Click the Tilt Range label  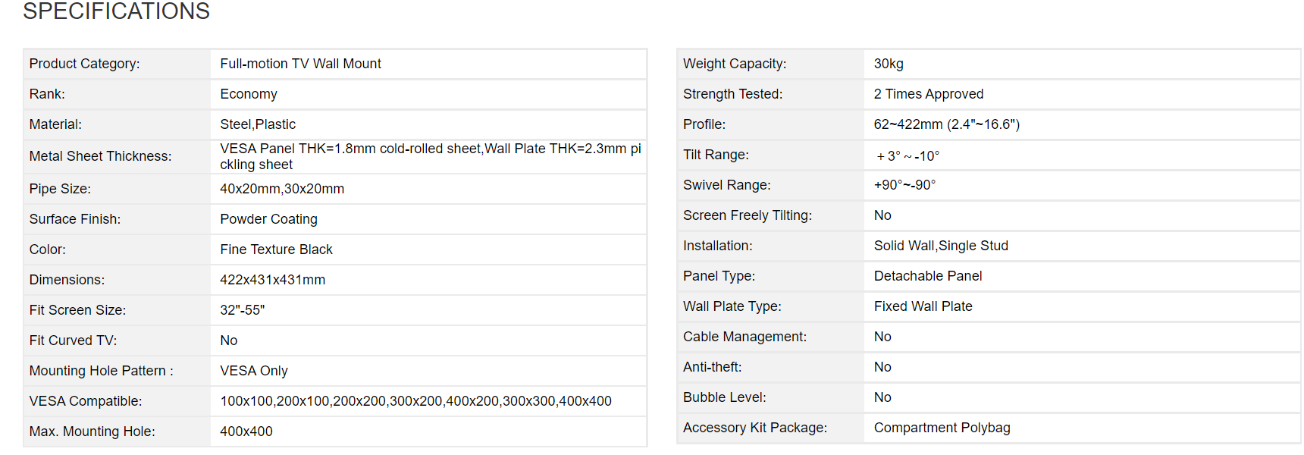pos(716,155)
